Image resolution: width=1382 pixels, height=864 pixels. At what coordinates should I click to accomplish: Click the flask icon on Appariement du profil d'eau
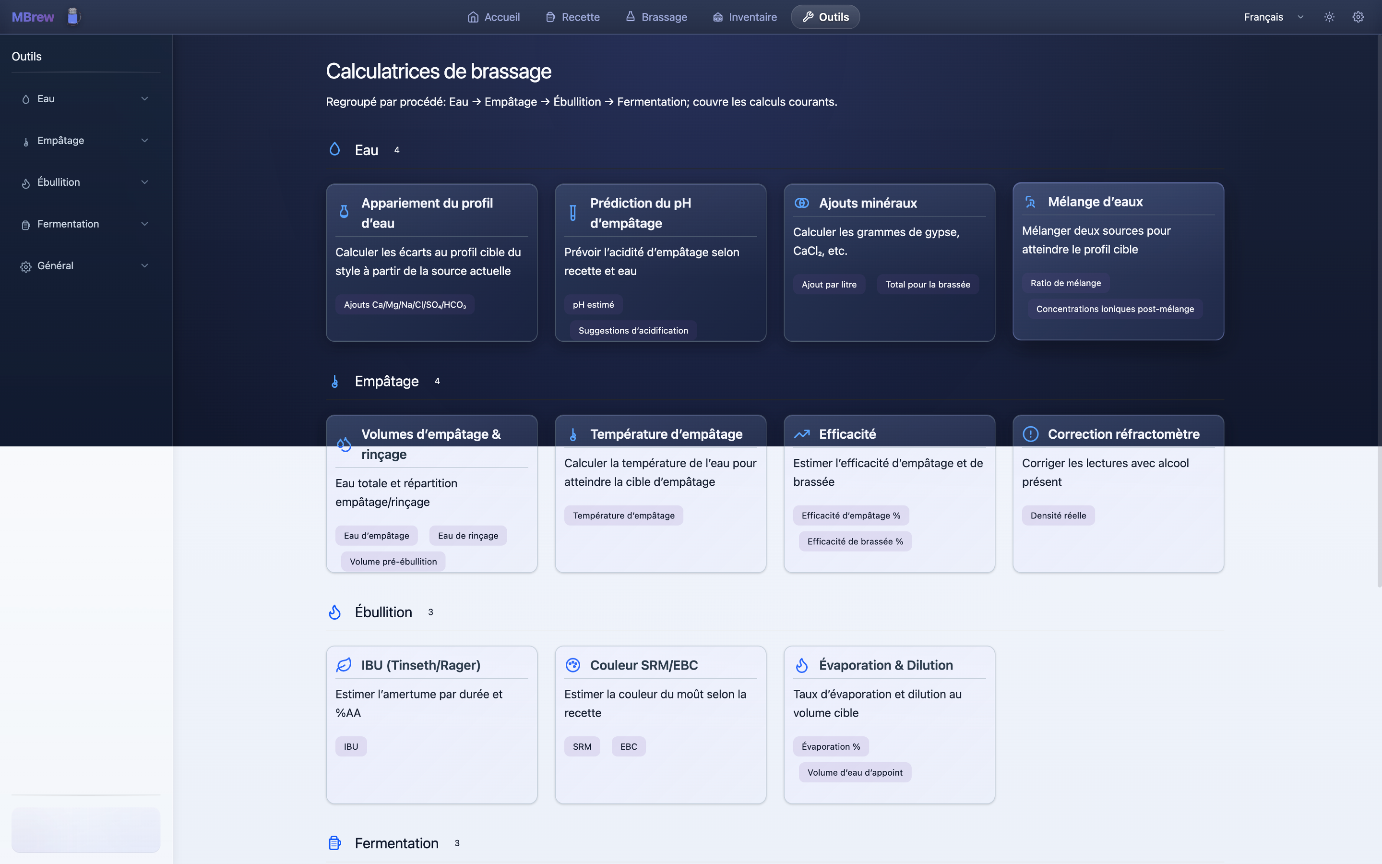pos(344,212)
